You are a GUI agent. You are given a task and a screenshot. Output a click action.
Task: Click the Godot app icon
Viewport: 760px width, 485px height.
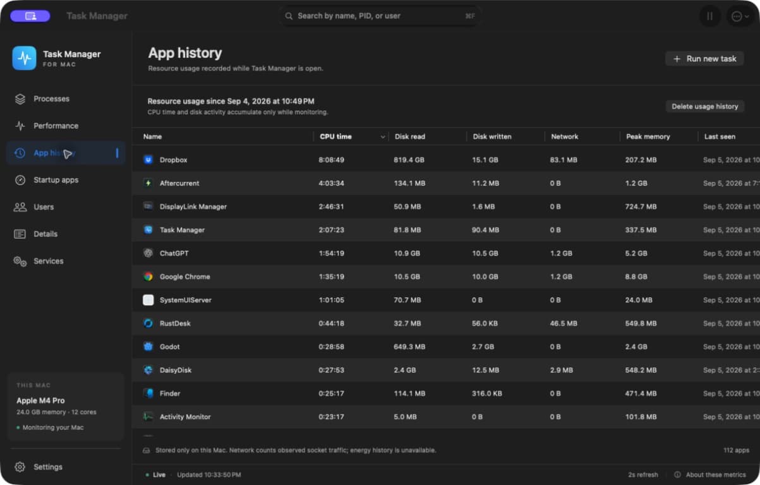pyautogui.click(x=148, y=347)
